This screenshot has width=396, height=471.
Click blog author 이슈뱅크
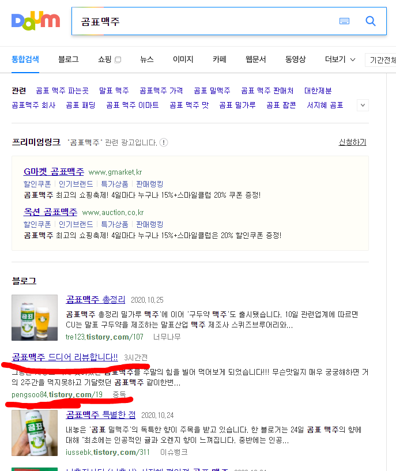point(174,453)
